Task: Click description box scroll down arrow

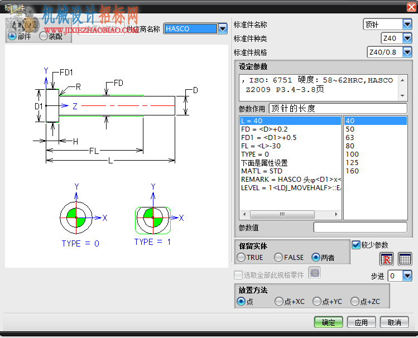Action: point(402,95)
